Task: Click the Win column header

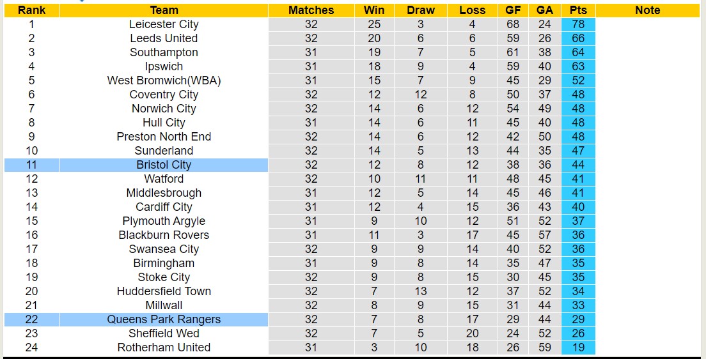Action: click(374, 10)
